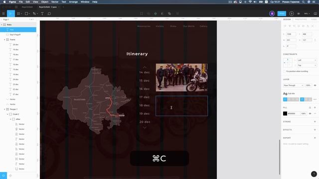319x179 pixels.
Task: Open the Figma main hamburger menu
Action: pos(3,13)
